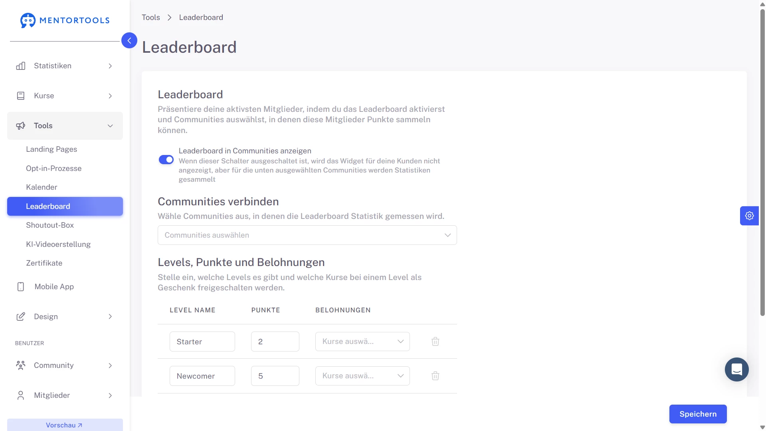Select Landing Pages in the sidebar

[x=51, y=149]
